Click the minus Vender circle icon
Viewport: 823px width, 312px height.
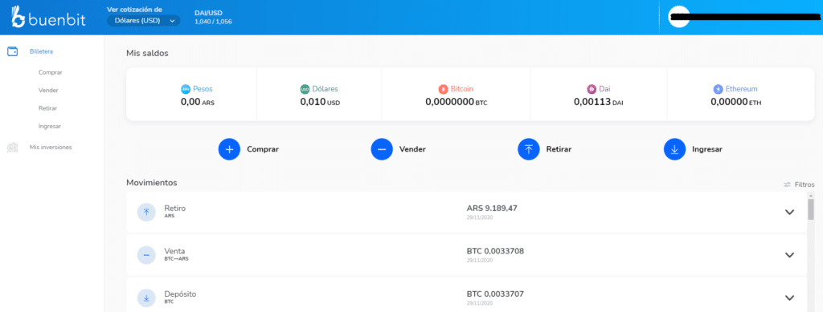[x=382, y=149]
